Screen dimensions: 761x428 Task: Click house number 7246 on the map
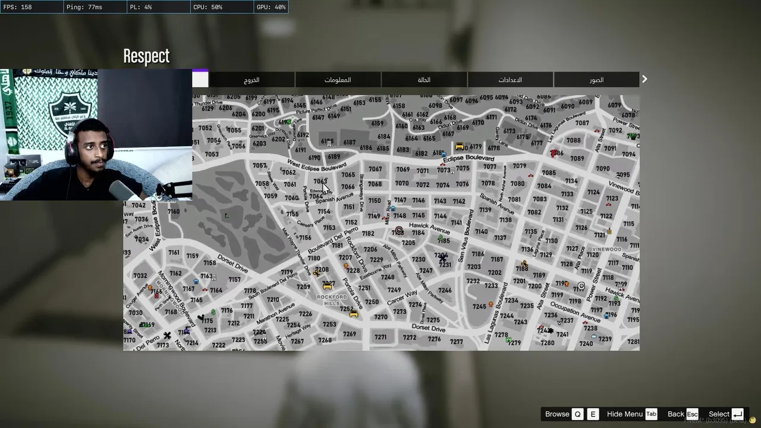click(x=445, y=291)
